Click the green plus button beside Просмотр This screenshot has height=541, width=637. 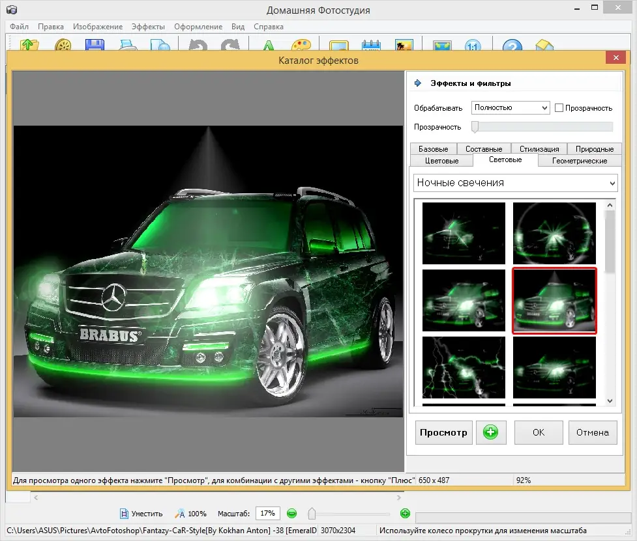(x=490, y=432)
